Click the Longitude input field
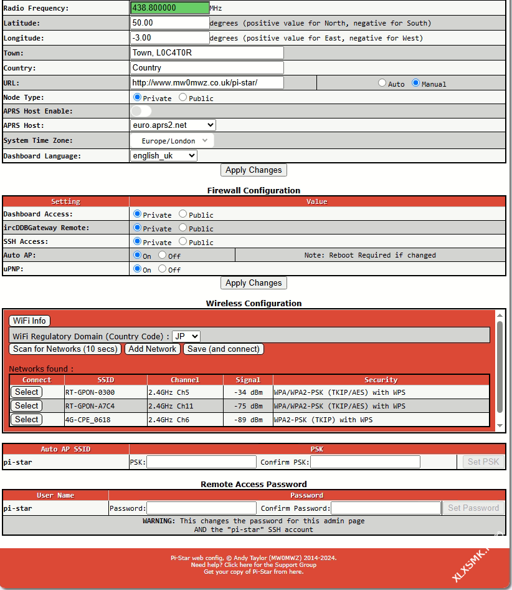The image size is (512, 590). coord(170,37)
